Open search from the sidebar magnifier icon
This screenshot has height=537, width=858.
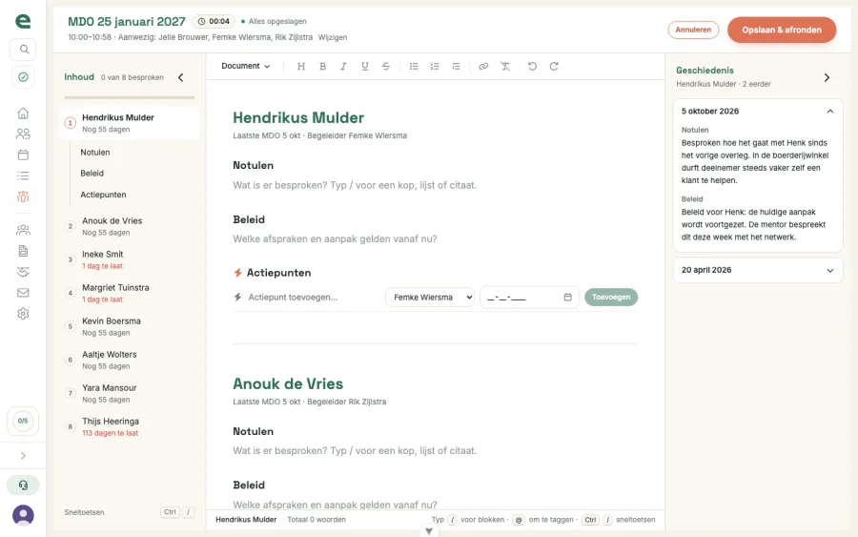[x=23, y=50]
